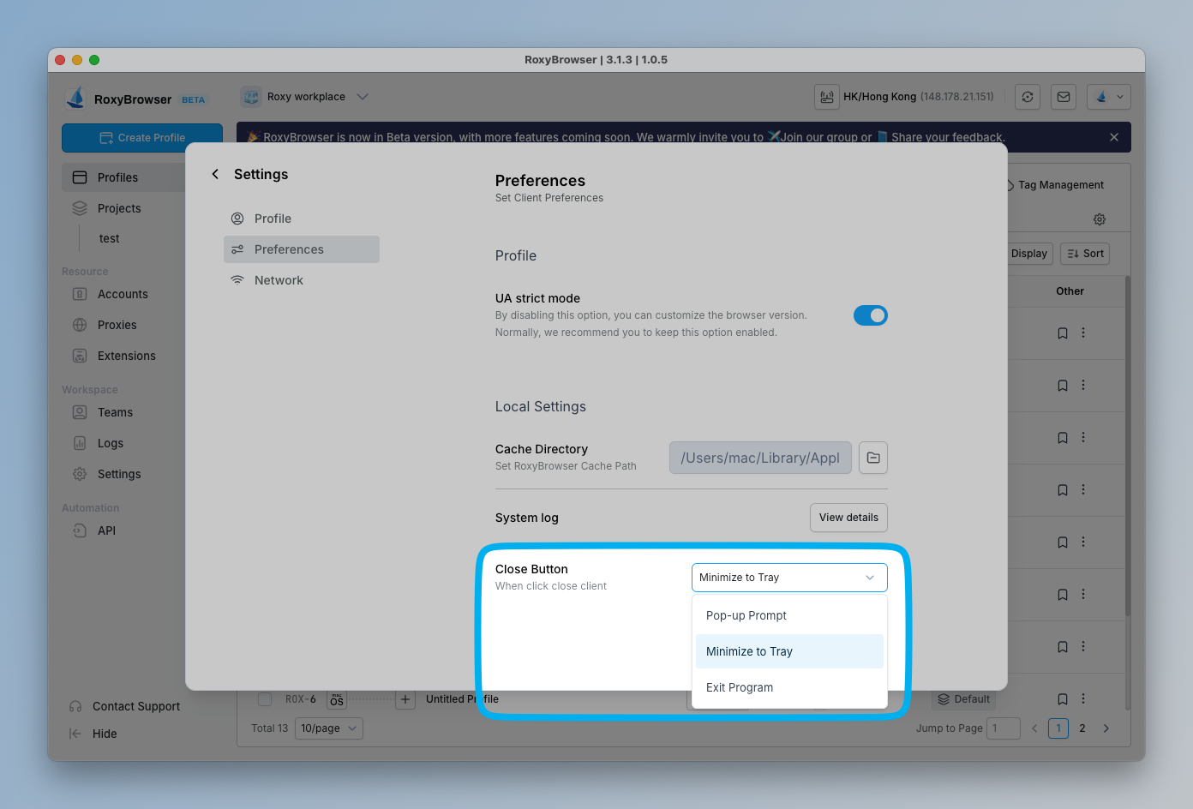Image resolution: width=1193 pixels, height=809 pixels.
Task: Choose Exit Program option
Action: [x=789, y=687]
